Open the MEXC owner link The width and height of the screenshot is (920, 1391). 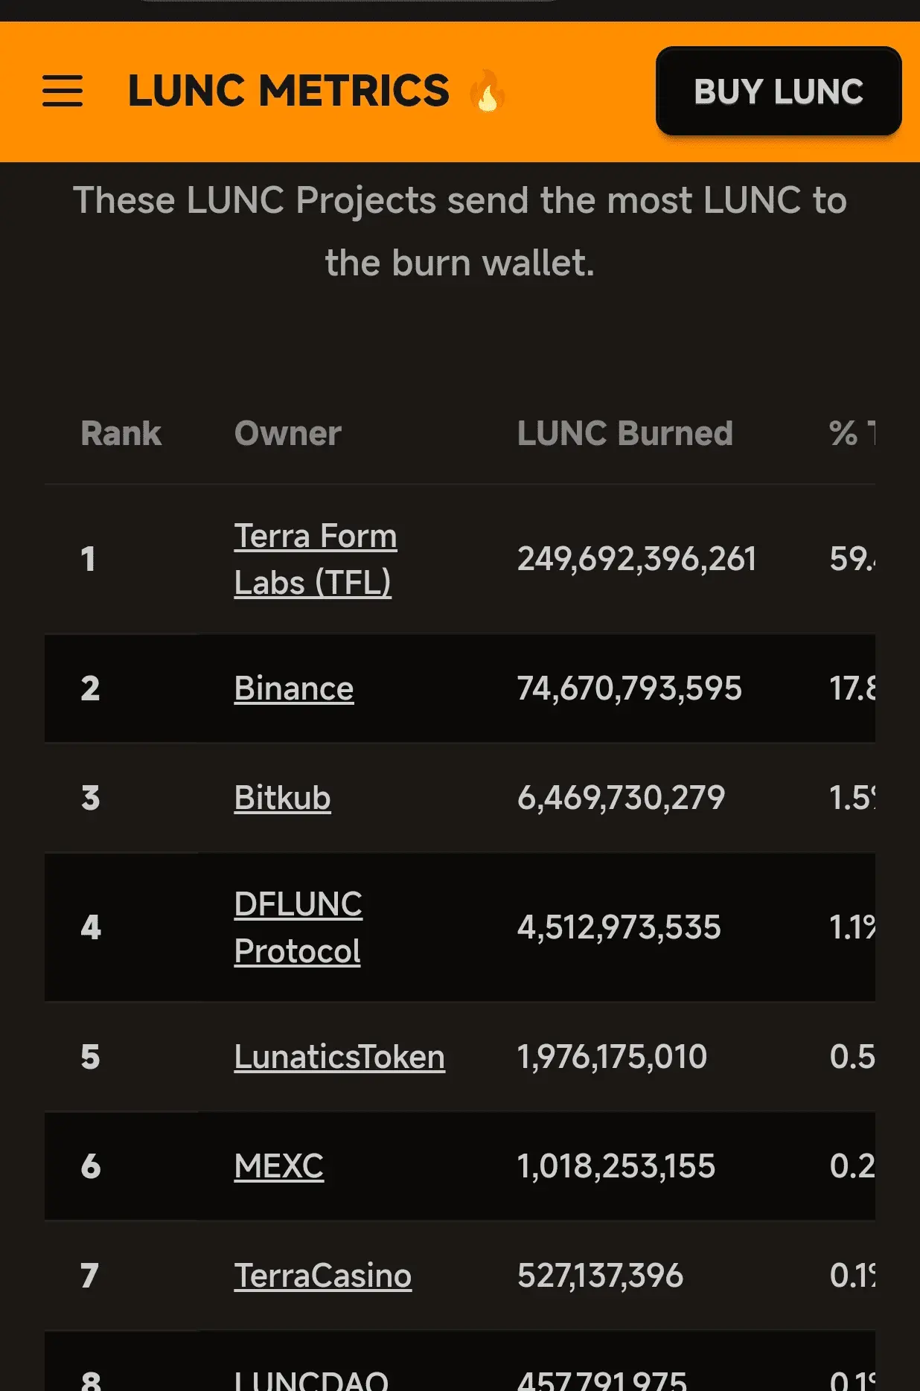(279, 1166)
